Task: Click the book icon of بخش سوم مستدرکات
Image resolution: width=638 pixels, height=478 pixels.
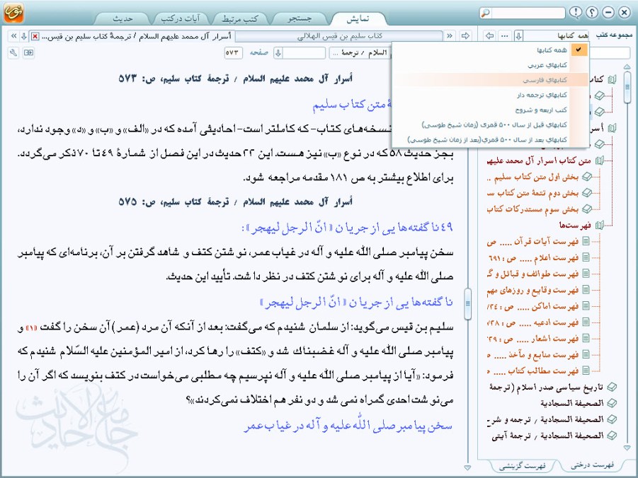Action: [587, 209]
